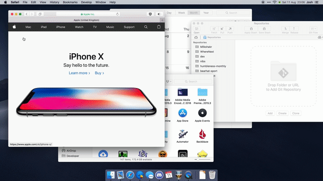Image resolution: width=323 pixels, height=181 pixels.
Task: Toggle the switch button in Safari toolbar
Action: [159, 14]
